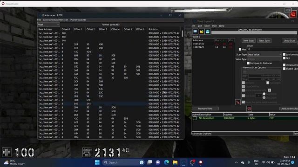
Task: Click the notification bell icon on the taskbar
Action: coord(293,162)
